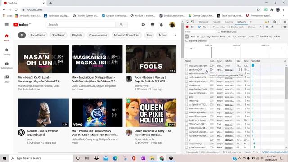The width and height of the screenshot is (288, 162).
Task: Open the YouTube apps grid icon
Action: tap(152, 24)
